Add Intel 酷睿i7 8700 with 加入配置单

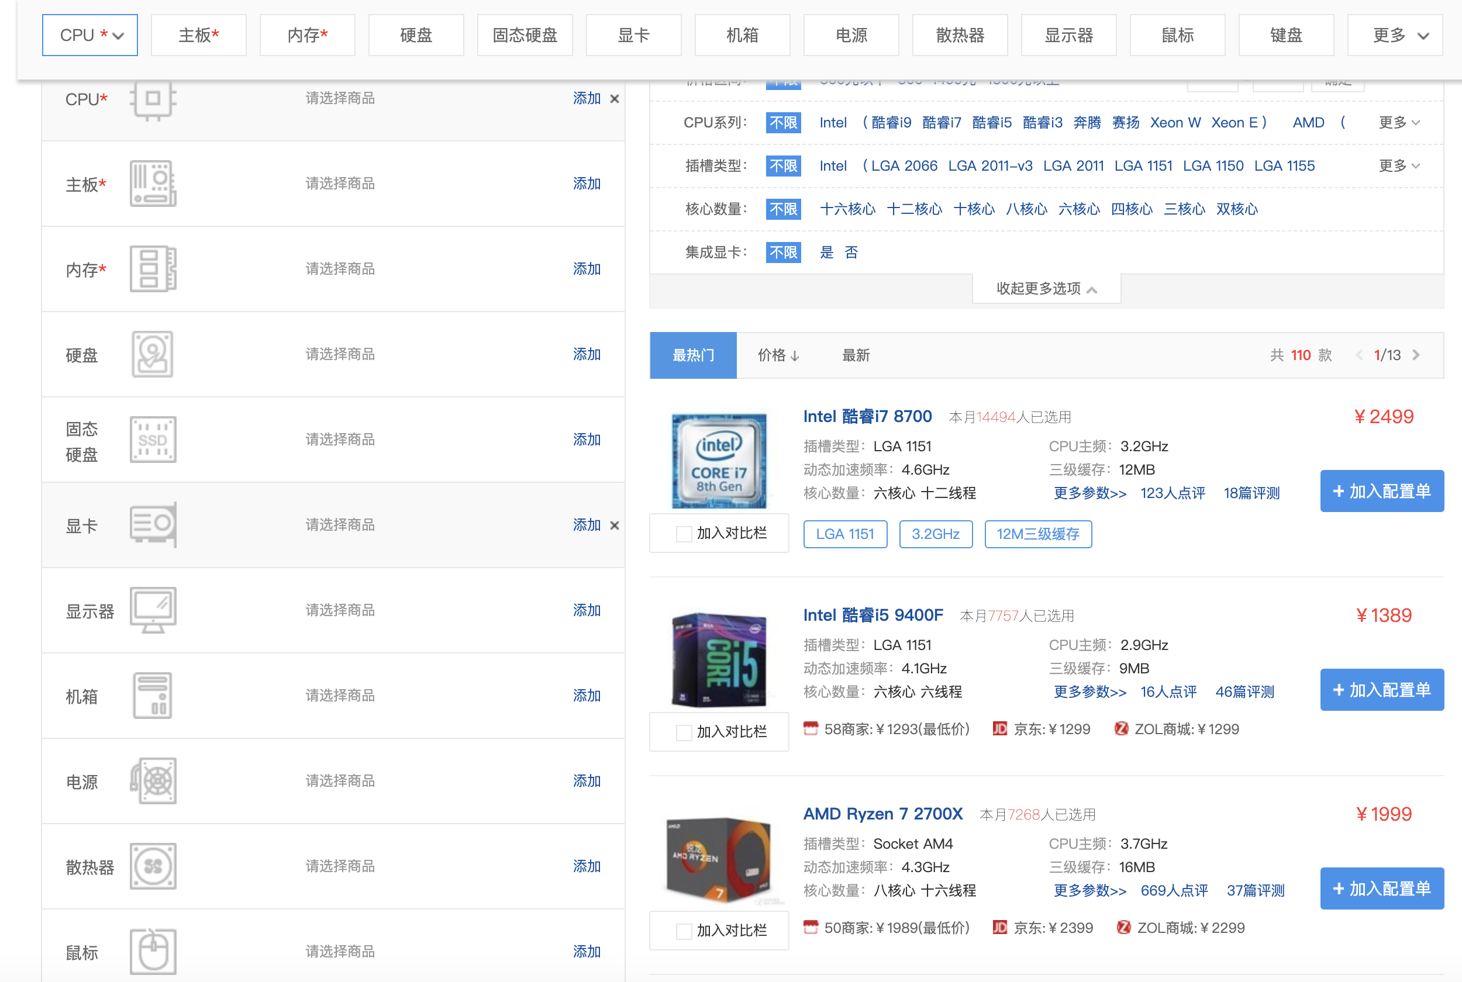coord(1381,491)
